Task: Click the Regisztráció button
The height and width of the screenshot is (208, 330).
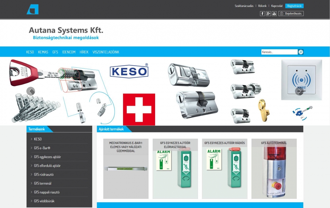Action: pos(294,6)
